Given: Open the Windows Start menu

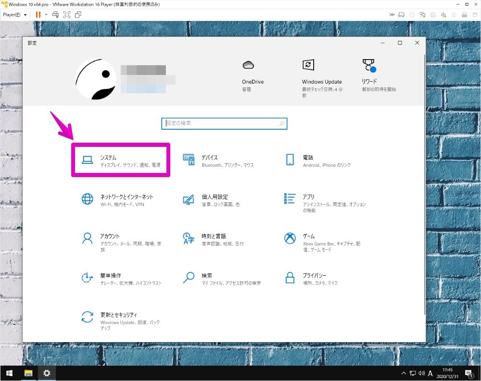Looking at the screenshot, I should pos(9,373).
